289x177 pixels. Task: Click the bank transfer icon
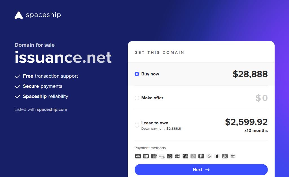pos(233,156)
